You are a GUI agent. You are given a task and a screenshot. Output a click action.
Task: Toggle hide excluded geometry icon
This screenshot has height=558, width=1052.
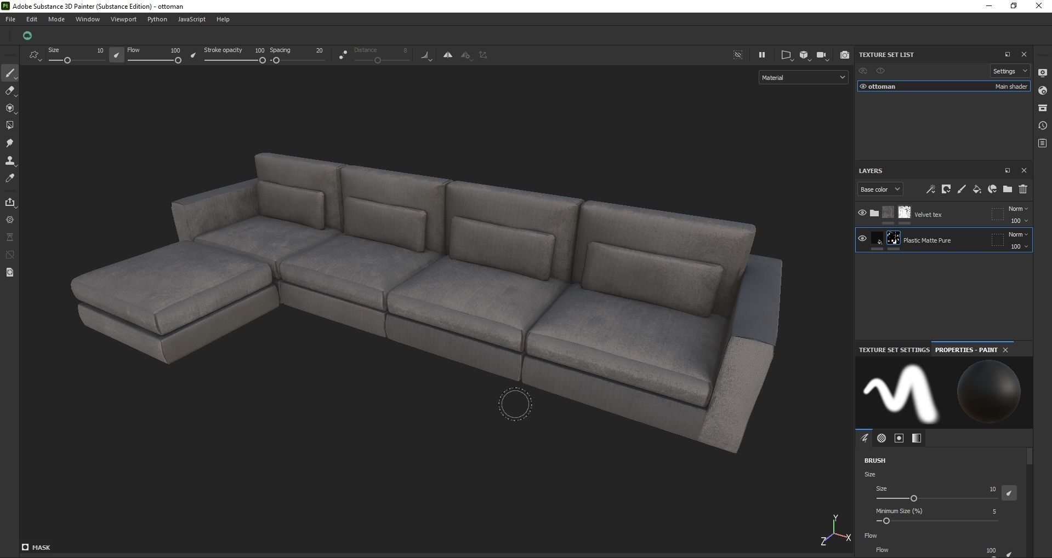(738, 55)
